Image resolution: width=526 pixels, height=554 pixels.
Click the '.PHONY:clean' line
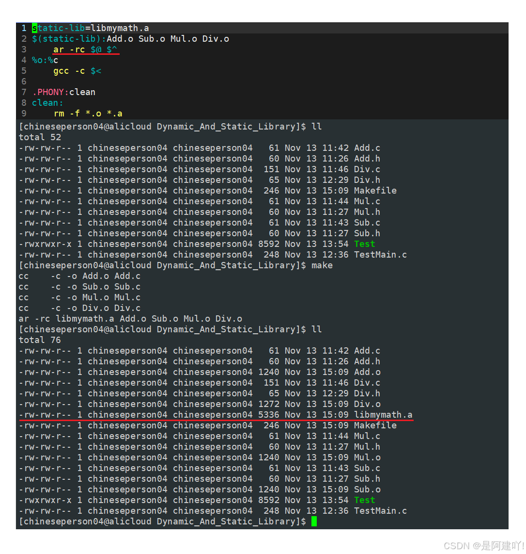[64, 92]
